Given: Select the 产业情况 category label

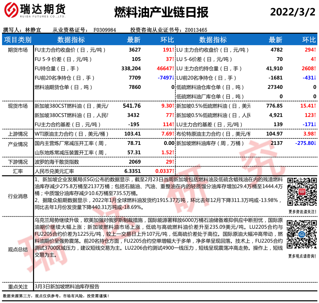Looking at the screenshot, I should click(17, 144).
